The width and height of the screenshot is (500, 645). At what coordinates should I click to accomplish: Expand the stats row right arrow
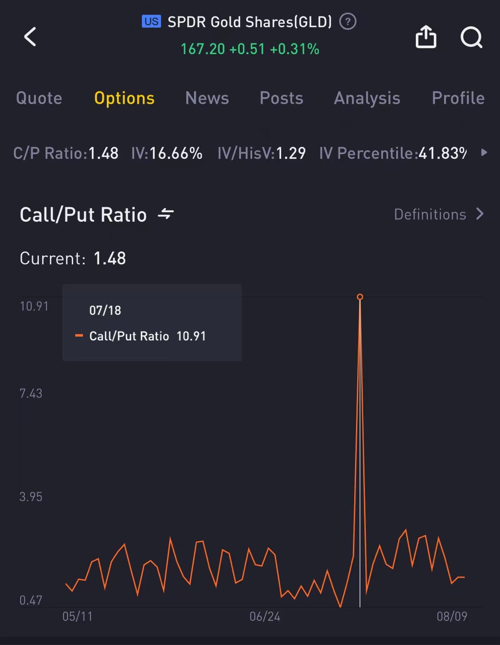[484, 152]
